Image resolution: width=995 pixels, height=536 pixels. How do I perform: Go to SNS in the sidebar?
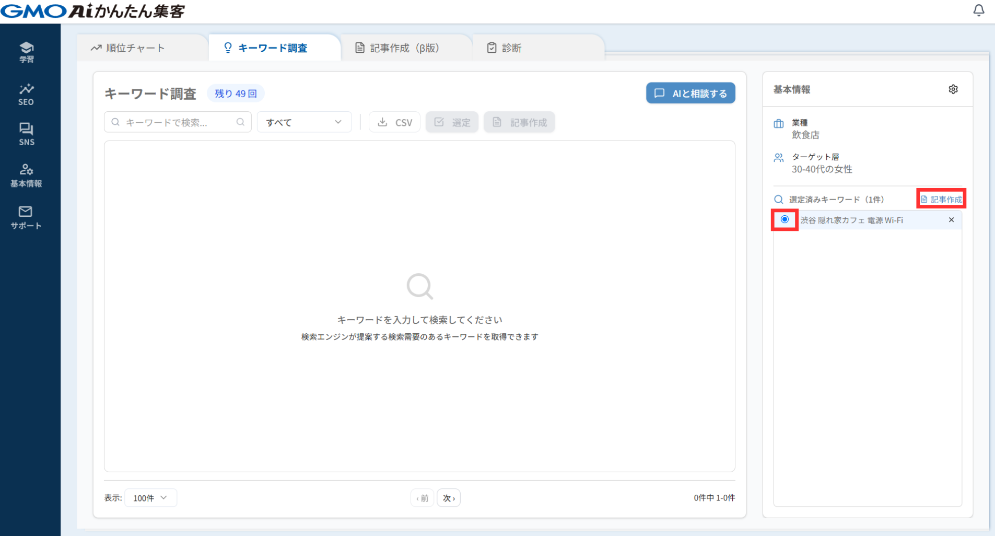click(x=26, y=134)
